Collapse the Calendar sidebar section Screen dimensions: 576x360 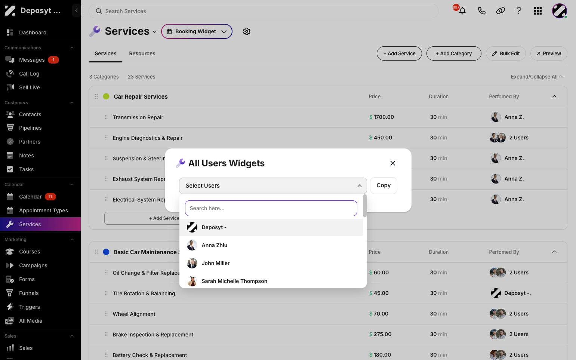click(x=72, y=185)
